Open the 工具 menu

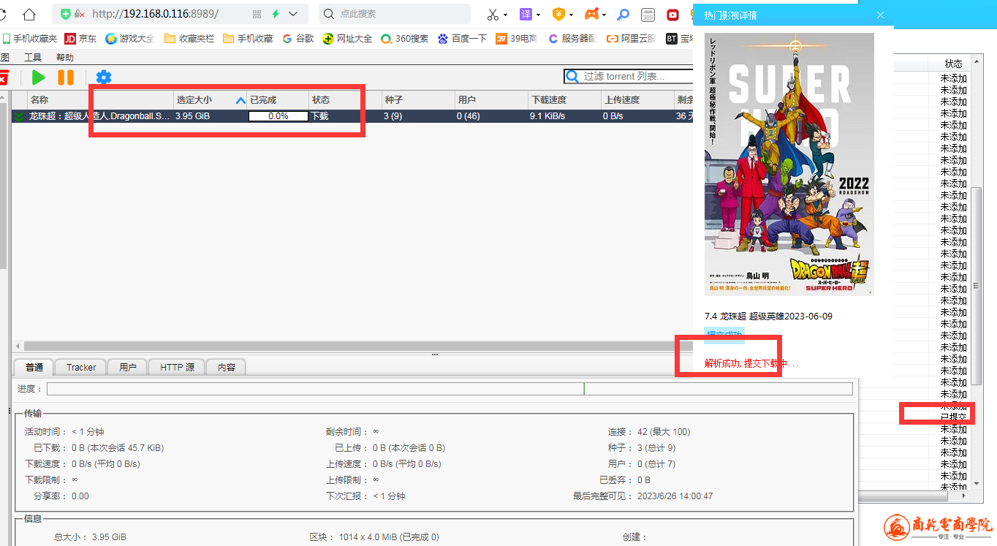click(33, 58)
